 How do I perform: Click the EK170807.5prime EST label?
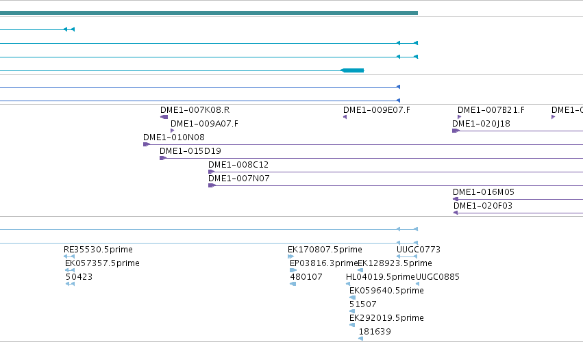tap(325, 250)
